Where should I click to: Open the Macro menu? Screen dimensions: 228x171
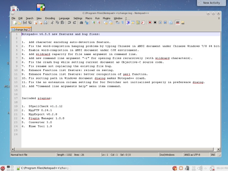tap(89, 18)
